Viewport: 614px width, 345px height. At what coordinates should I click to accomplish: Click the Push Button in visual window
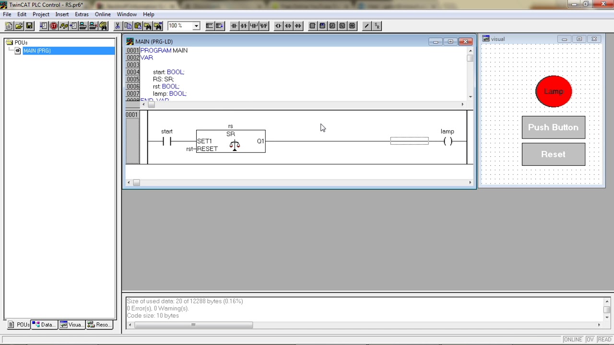point(553,127)
